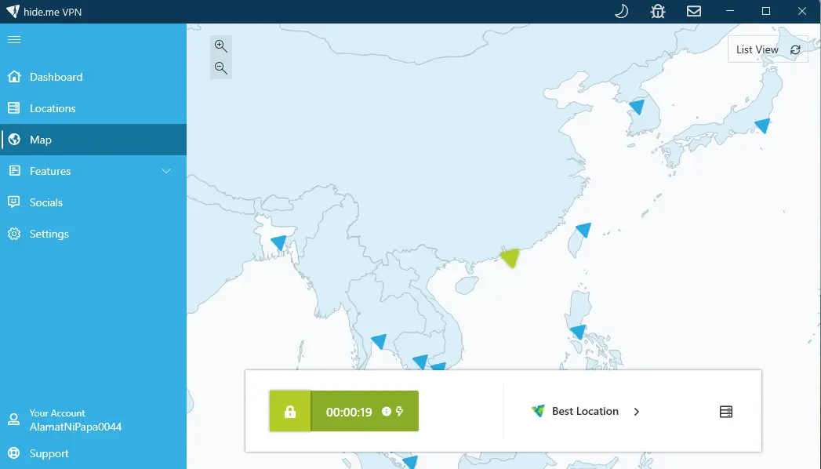Click the refresh icon beside List View
Image resolution: width=821 pixels, height=469 pixels.
(795, 49)
